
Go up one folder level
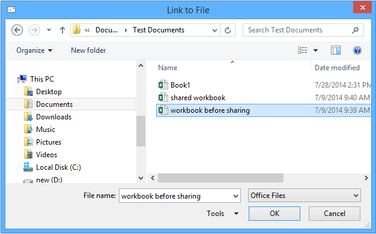click(62, 30)
